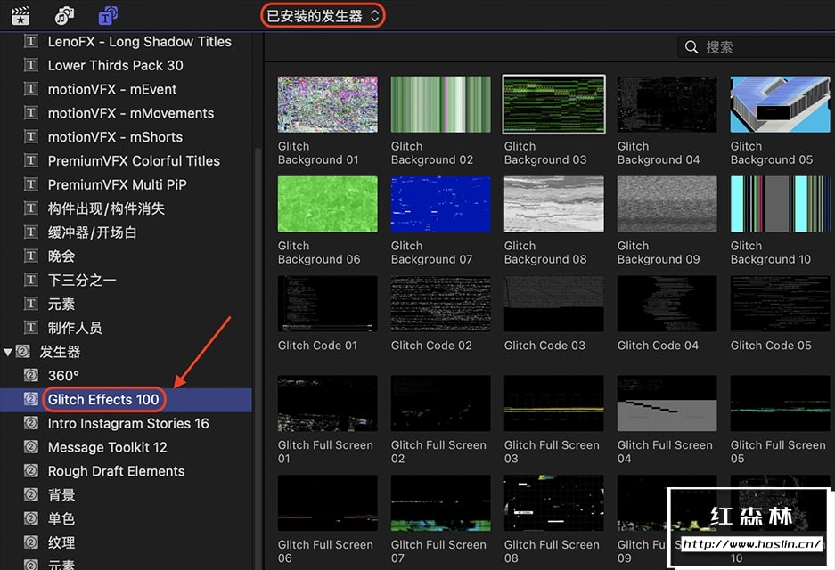Screen dimensions: 835x570
Task: Select motionVFX - mEvent titles category
Action: click(x=112, y=90)
